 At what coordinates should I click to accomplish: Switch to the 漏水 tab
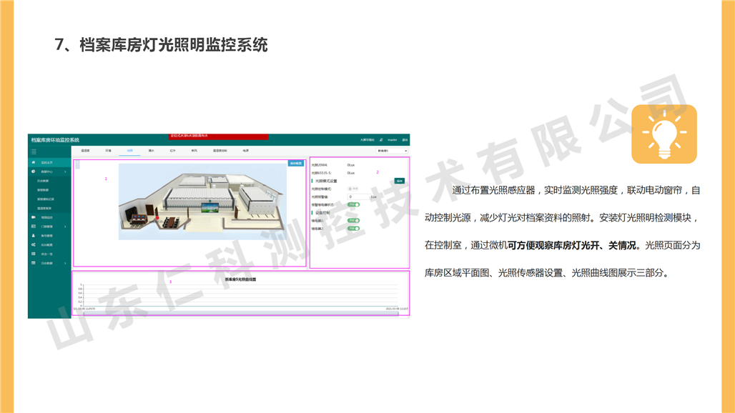152,151
